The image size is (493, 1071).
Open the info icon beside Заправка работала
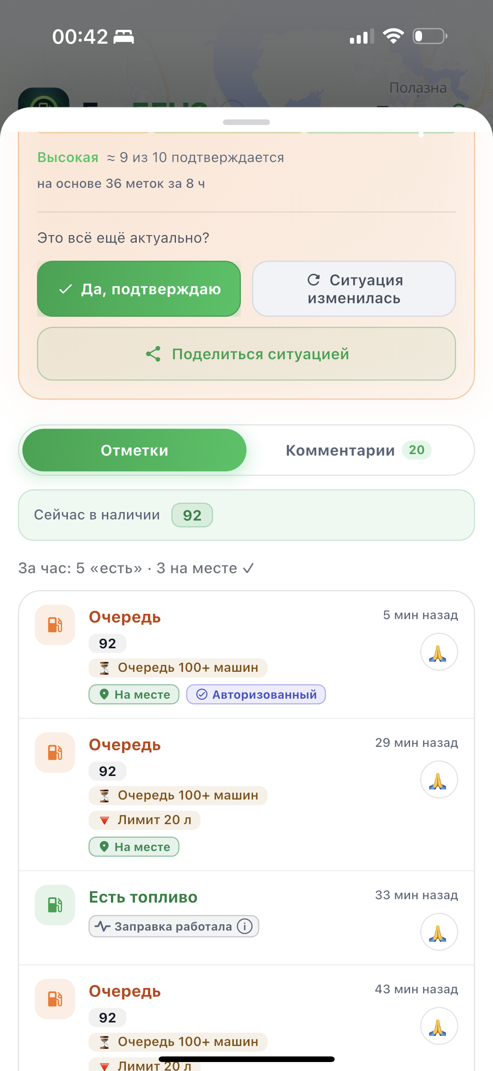[244, 926]
